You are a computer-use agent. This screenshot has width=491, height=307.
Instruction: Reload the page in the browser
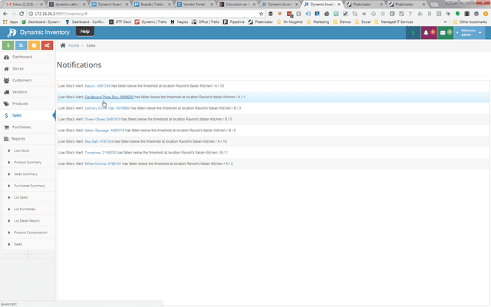tap(21, 14)
